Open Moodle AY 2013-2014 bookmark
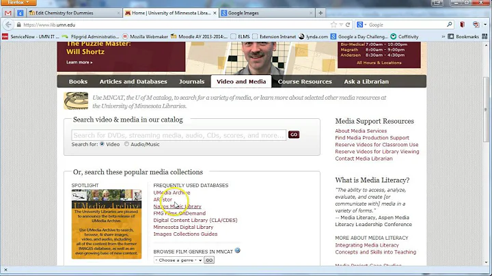This screenshot has height=276, width=492. point(199,37)
